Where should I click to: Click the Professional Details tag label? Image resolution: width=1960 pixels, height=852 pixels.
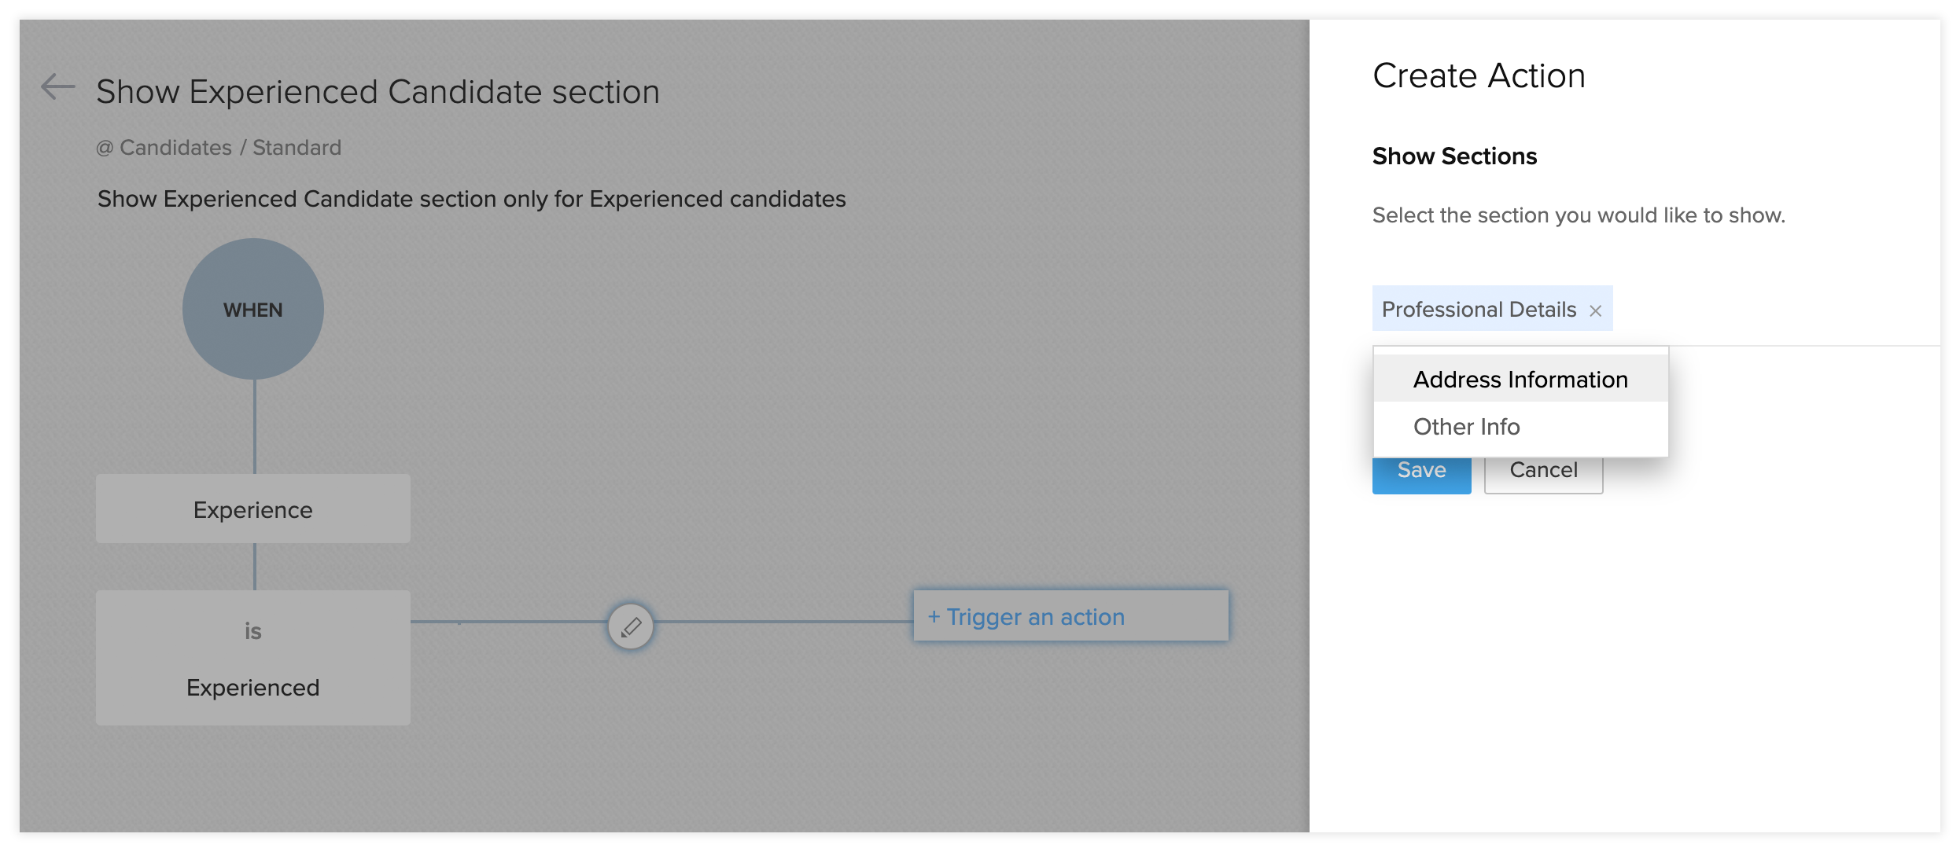1479,310
